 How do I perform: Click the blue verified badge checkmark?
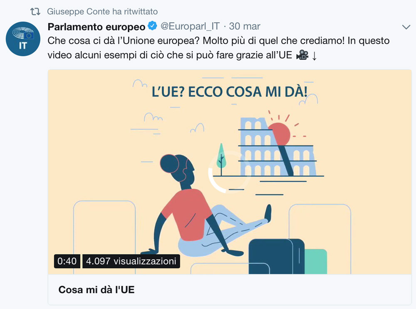coord(152,26)
